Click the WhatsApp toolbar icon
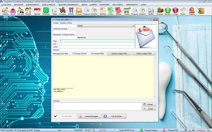212x132 pixels. tap(46, 11)
